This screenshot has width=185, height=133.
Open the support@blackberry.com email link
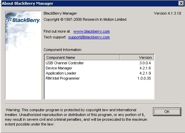[x=89, y=37]
